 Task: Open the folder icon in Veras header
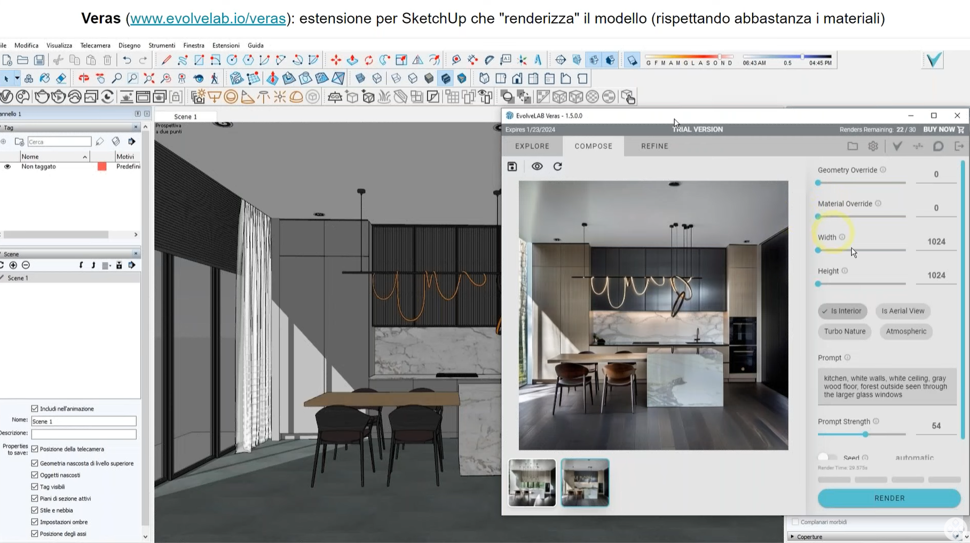853,146
